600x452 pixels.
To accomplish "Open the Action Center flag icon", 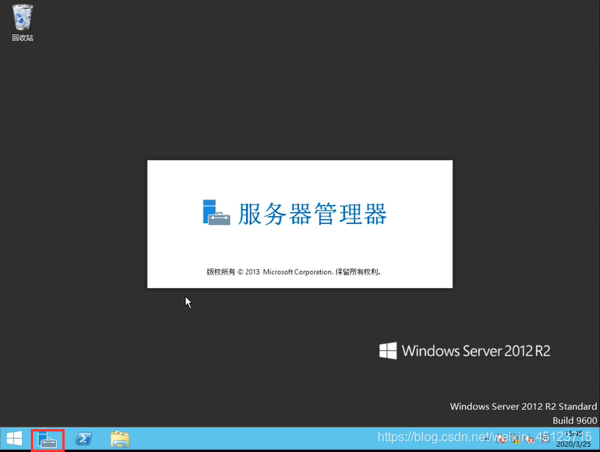I will click(x=501, y=439).
